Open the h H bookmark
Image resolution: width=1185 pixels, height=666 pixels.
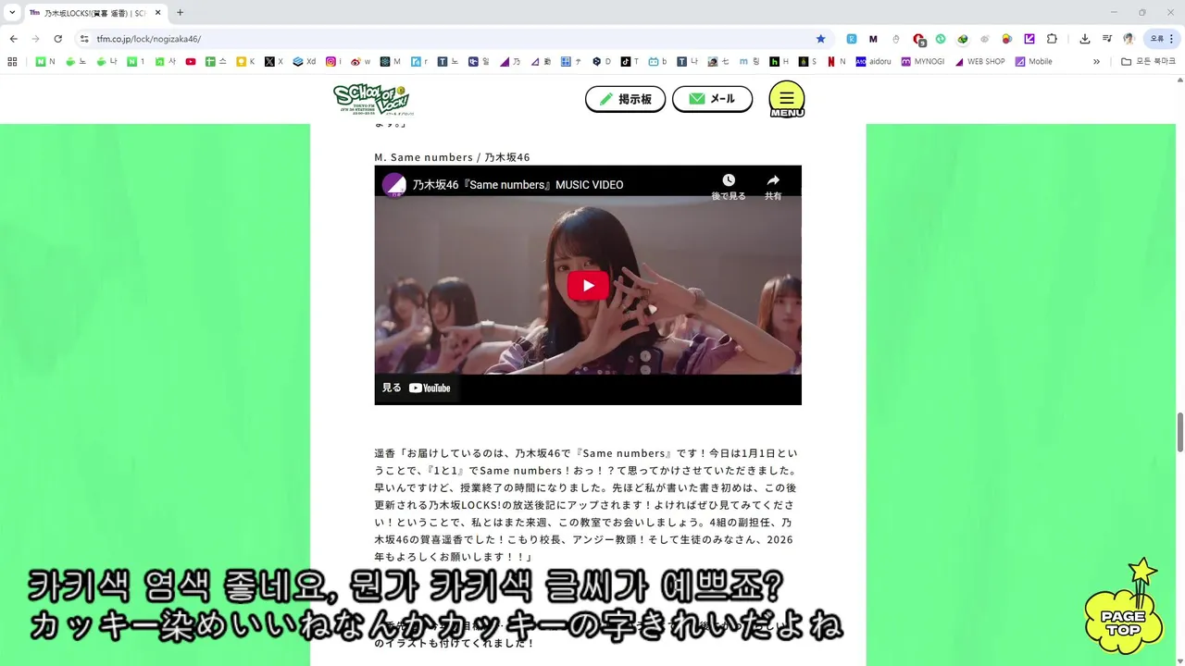[780, 62]
